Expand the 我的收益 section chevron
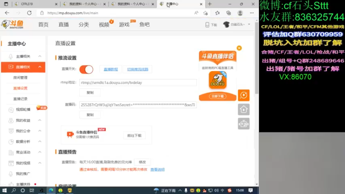Screen dimensions: 345x194 pyautogui.click(x=40, y=120)
